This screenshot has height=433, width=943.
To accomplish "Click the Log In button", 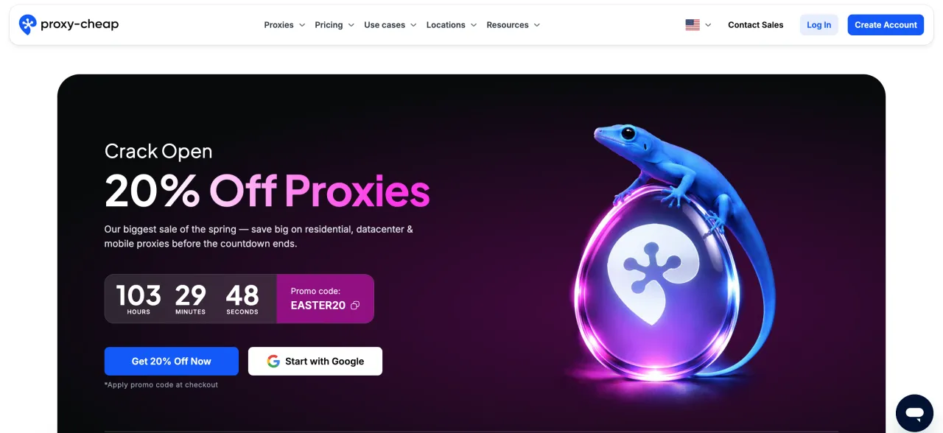I will click(x=818, y=25).
